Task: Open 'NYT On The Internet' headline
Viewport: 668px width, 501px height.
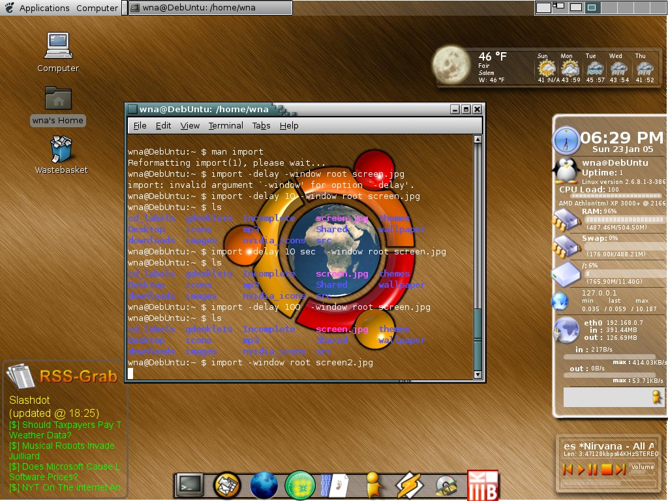Action: pyautogui.click(x=65, y=487)
